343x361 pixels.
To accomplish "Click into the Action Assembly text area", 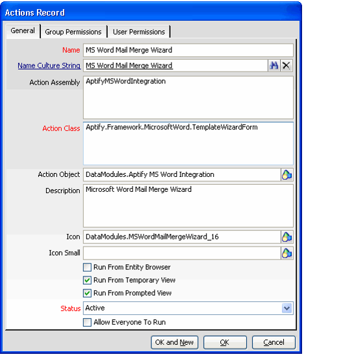I will pyautogui.click(x=188, y=98).
